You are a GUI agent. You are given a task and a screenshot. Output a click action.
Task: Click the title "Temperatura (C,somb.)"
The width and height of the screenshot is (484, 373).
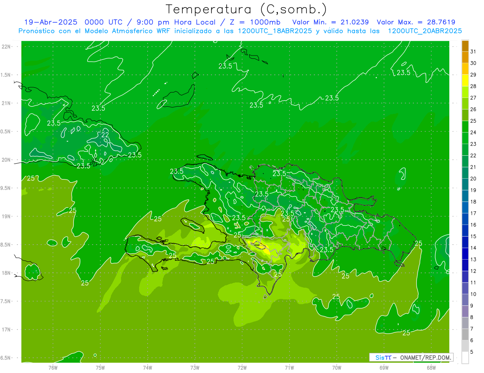point(246,9)
